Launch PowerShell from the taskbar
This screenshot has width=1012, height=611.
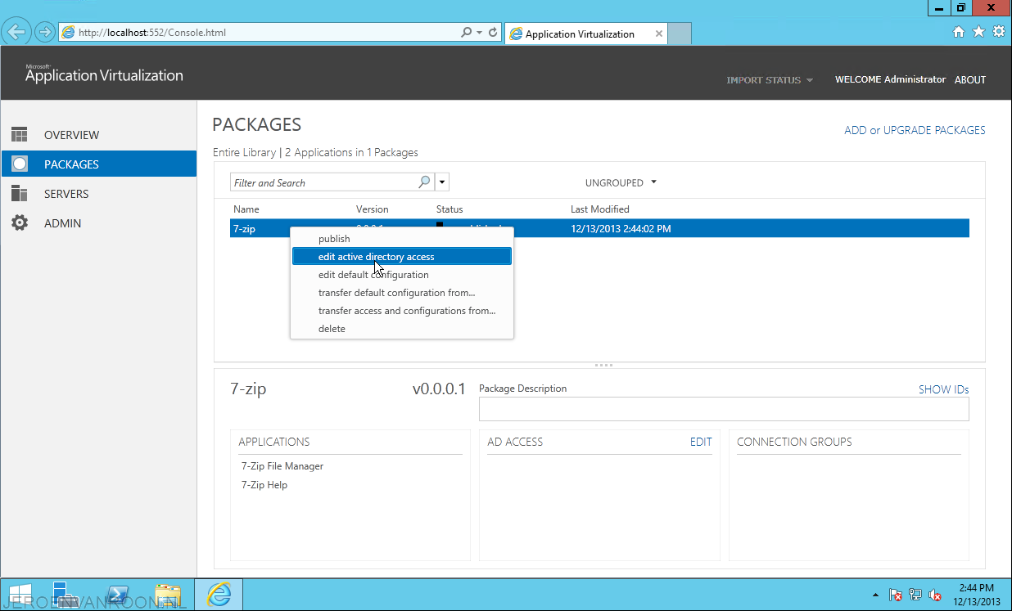tap(119, 595)
